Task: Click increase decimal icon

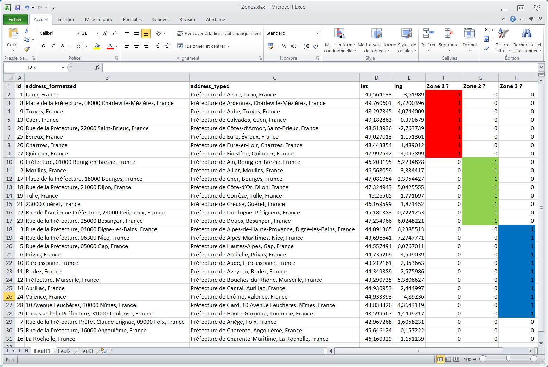Action: click(306, 46)
